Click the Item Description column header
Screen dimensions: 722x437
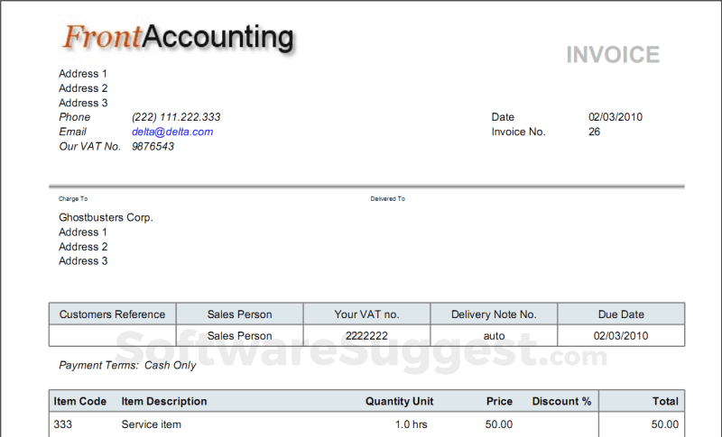tap(164, 401)
